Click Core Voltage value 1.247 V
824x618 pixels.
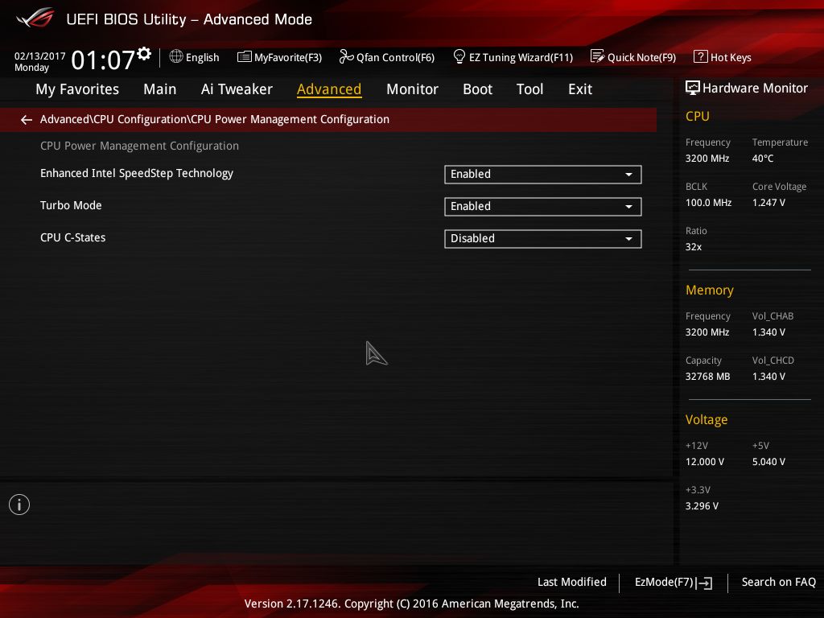click(x=768, y=202)
